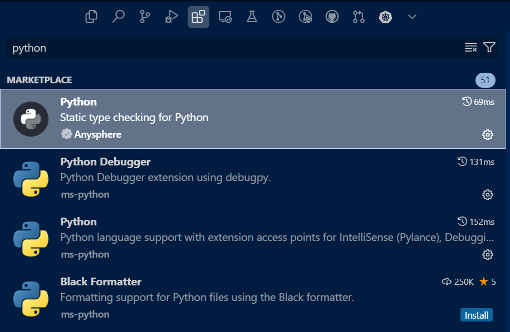Install the Black Formatter extension
510x332 pixels.
(477, 315)
